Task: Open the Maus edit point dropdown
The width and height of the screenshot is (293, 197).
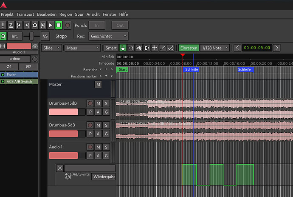Action: tap(83, 48)
